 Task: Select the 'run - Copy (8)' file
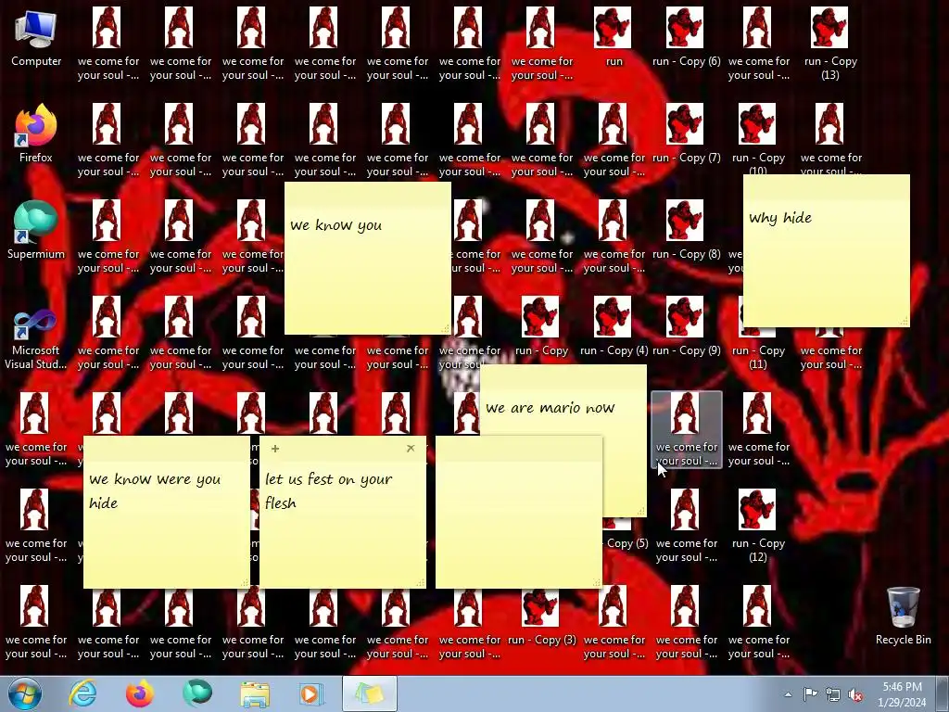686,230
